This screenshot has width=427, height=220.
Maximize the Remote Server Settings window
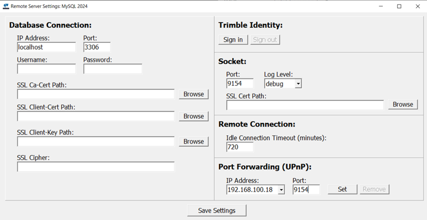tap(399, 7)
